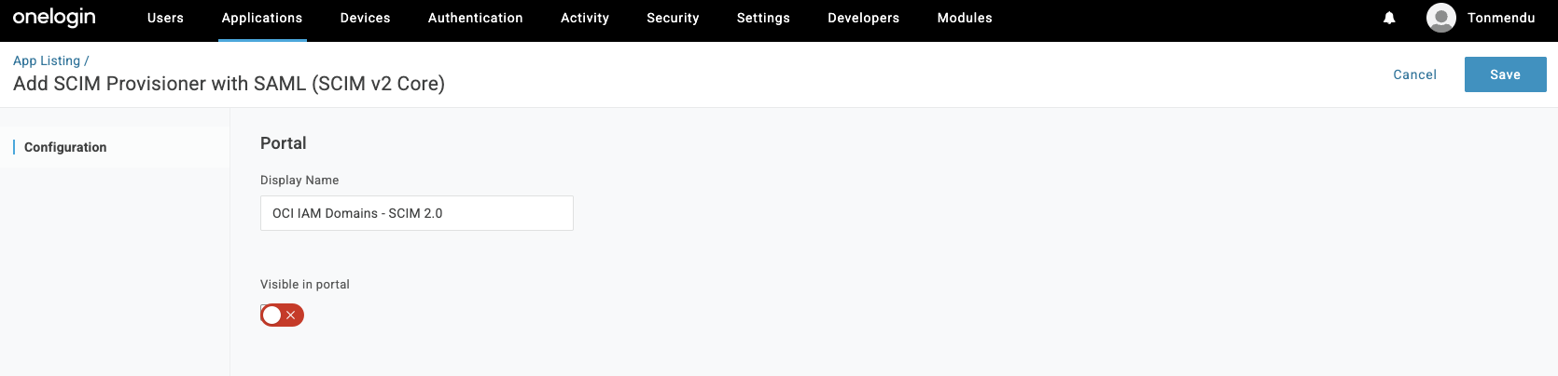Open the Modules menu
The width and height of the screenshot is (1558, 376).
point(965,18)
